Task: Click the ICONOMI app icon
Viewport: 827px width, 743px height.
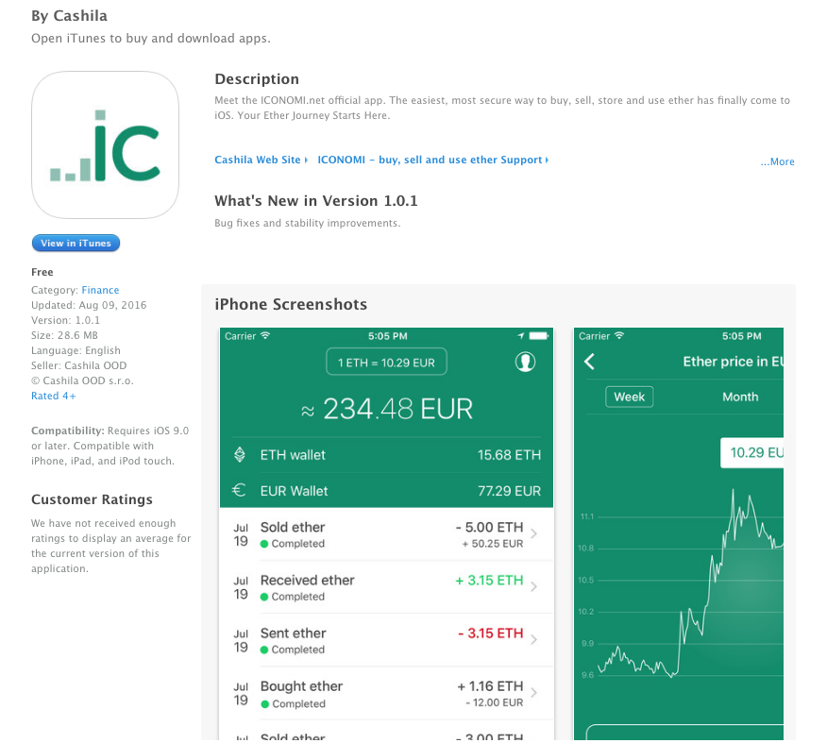Action: point(105,145)
